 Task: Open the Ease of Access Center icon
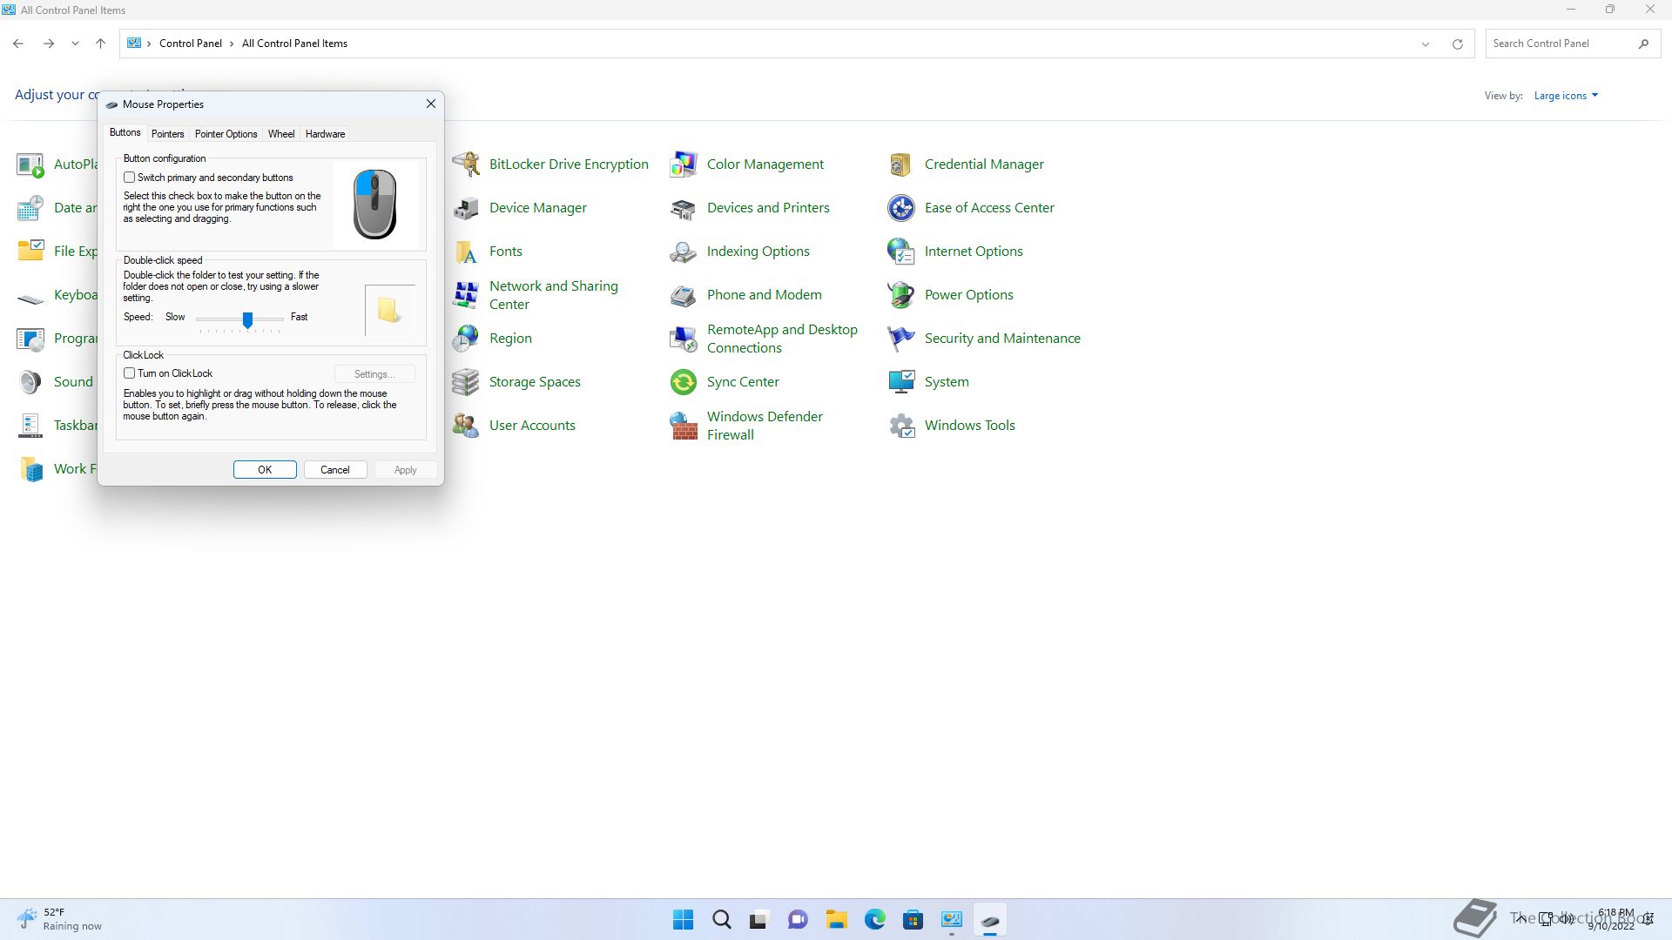point(901,207)
